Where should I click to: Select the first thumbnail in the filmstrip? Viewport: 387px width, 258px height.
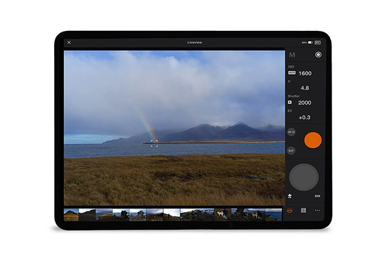coord(72,215)
